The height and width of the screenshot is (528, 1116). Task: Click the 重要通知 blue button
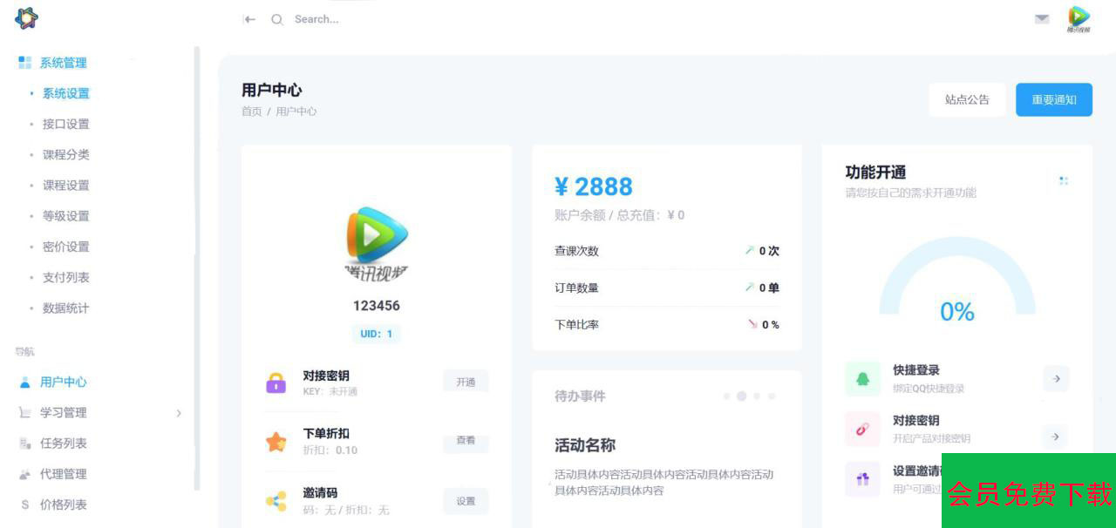1053,100
